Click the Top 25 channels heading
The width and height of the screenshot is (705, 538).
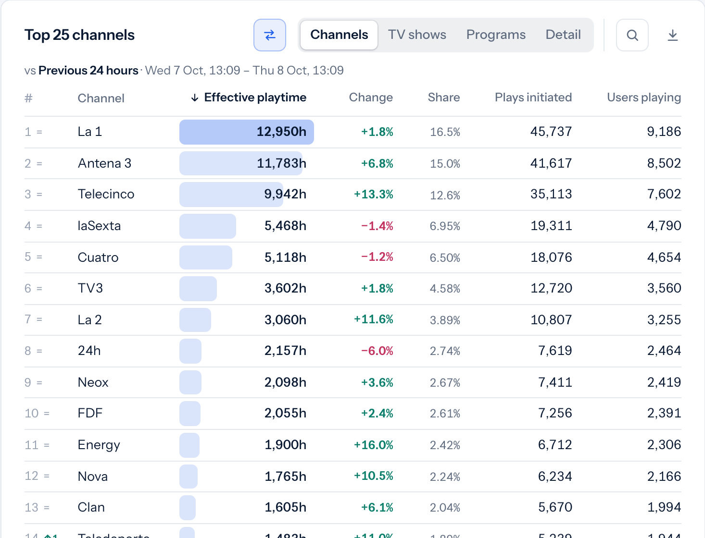pos(79,35)
